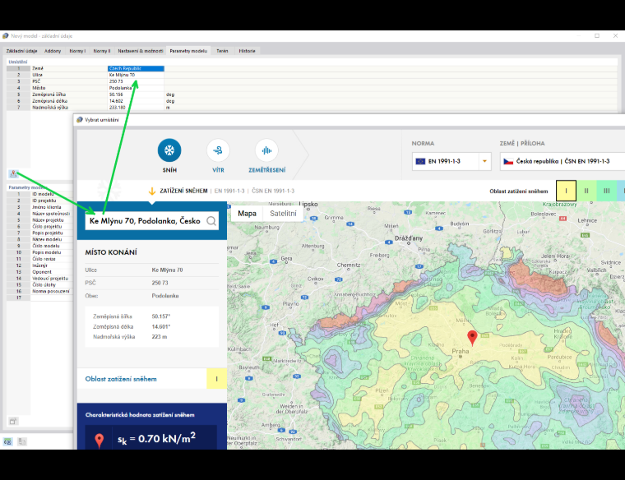Click the bottom-left status bar units icon
This screenshot has width=625, height=480.
click(x=7, y=441)
